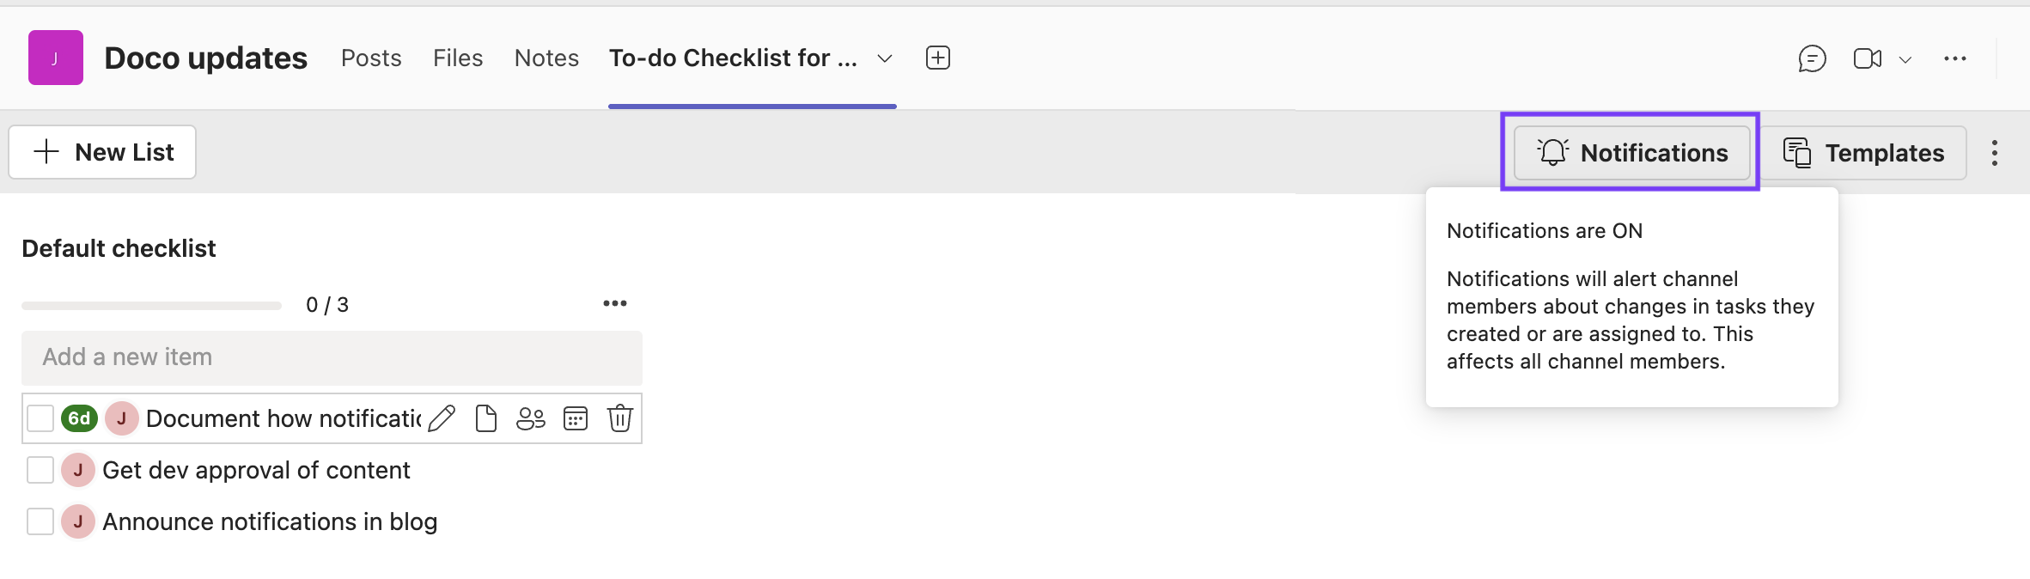This screenshot has width=2030, height=579.
Task: Edit the 'Document how notifications' item with pencil icon
Action: pyautogui.click(x=442, y=418)
